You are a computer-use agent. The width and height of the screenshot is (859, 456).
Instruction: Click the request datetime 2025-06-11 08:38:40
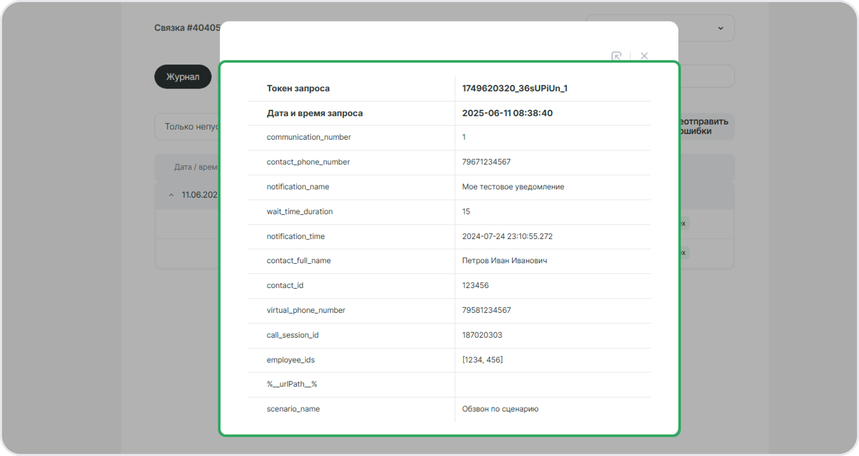click(x=507, y=113)
